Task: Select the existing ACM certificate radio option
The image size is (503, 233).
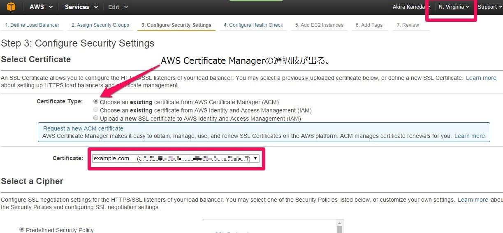Action: coord(96,102)
